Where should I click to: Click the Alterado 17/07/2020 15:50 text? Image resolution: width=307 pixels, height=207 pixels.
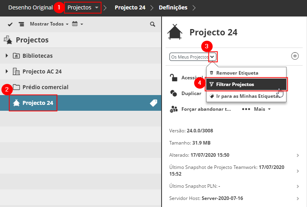pos(199,155)
